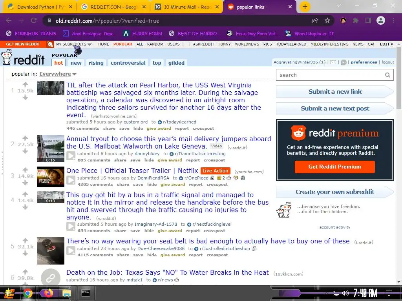Open command prompt from taskbar

click(x=86, y=293)
